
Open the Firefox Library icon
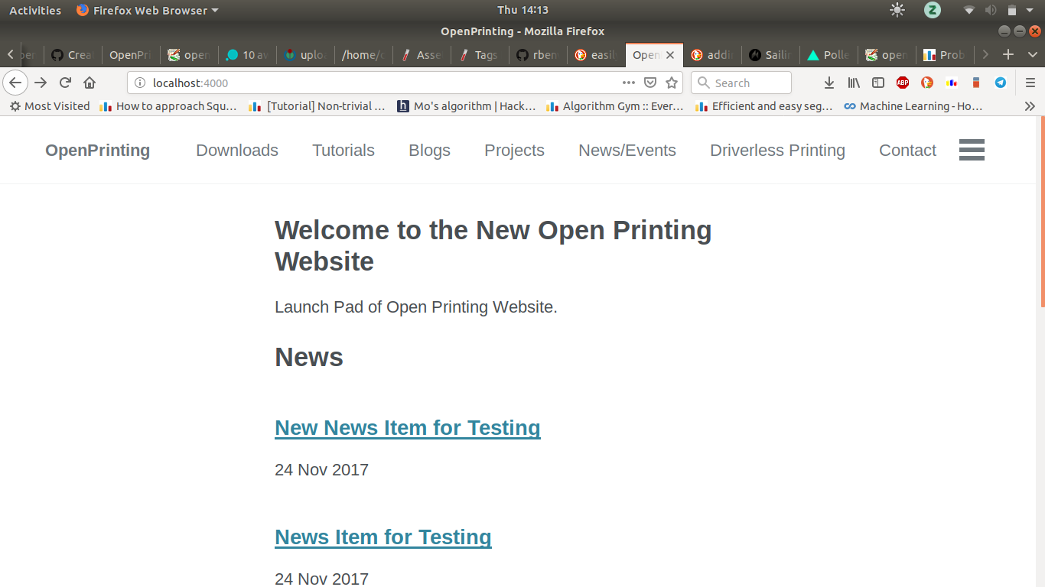tap(854, 83)
